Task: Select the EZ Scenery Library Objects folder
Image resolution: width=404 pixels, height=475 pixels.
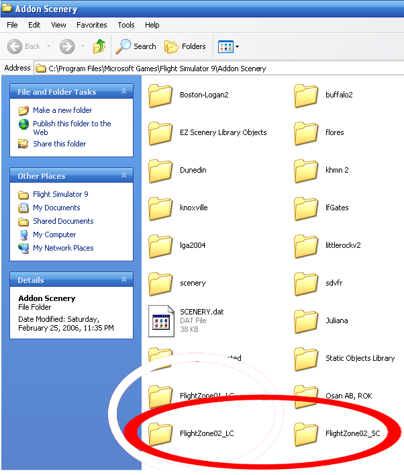Action: [160, 133]
